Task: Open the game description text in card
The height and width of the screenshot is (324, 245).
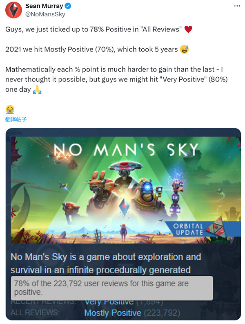Action: [x=106, y=263]
